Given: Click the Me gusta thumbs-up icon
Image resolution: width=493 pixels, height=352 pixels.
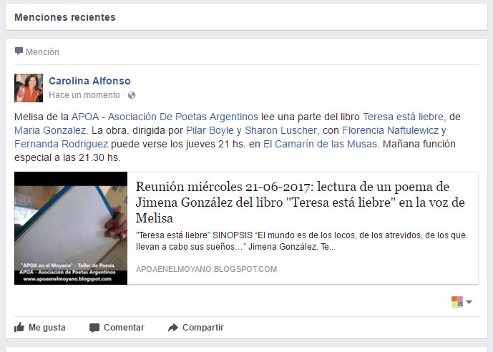Looking at the screenshot, I should [19, 327].
